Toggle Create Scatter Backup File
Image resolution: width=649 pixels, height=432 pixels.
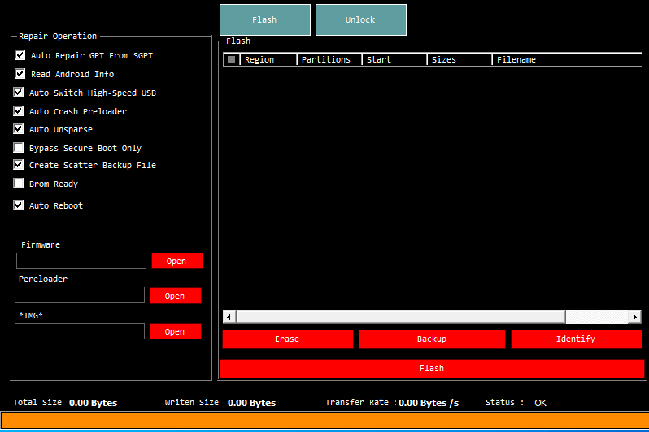coord(19,165)
